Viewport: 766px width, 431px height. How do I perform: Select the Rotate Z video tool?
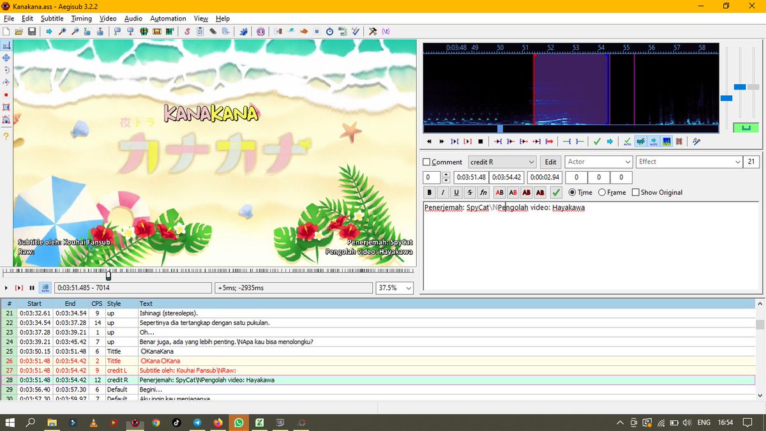[6, 70]
